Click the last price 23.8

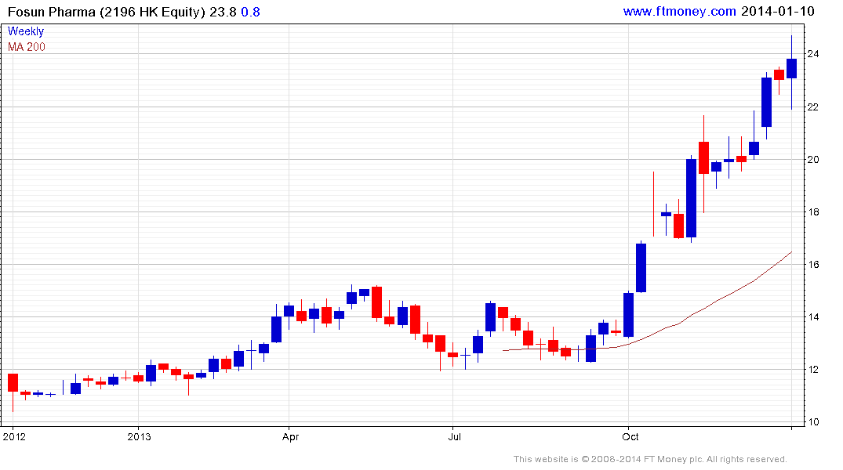(223, 12)
